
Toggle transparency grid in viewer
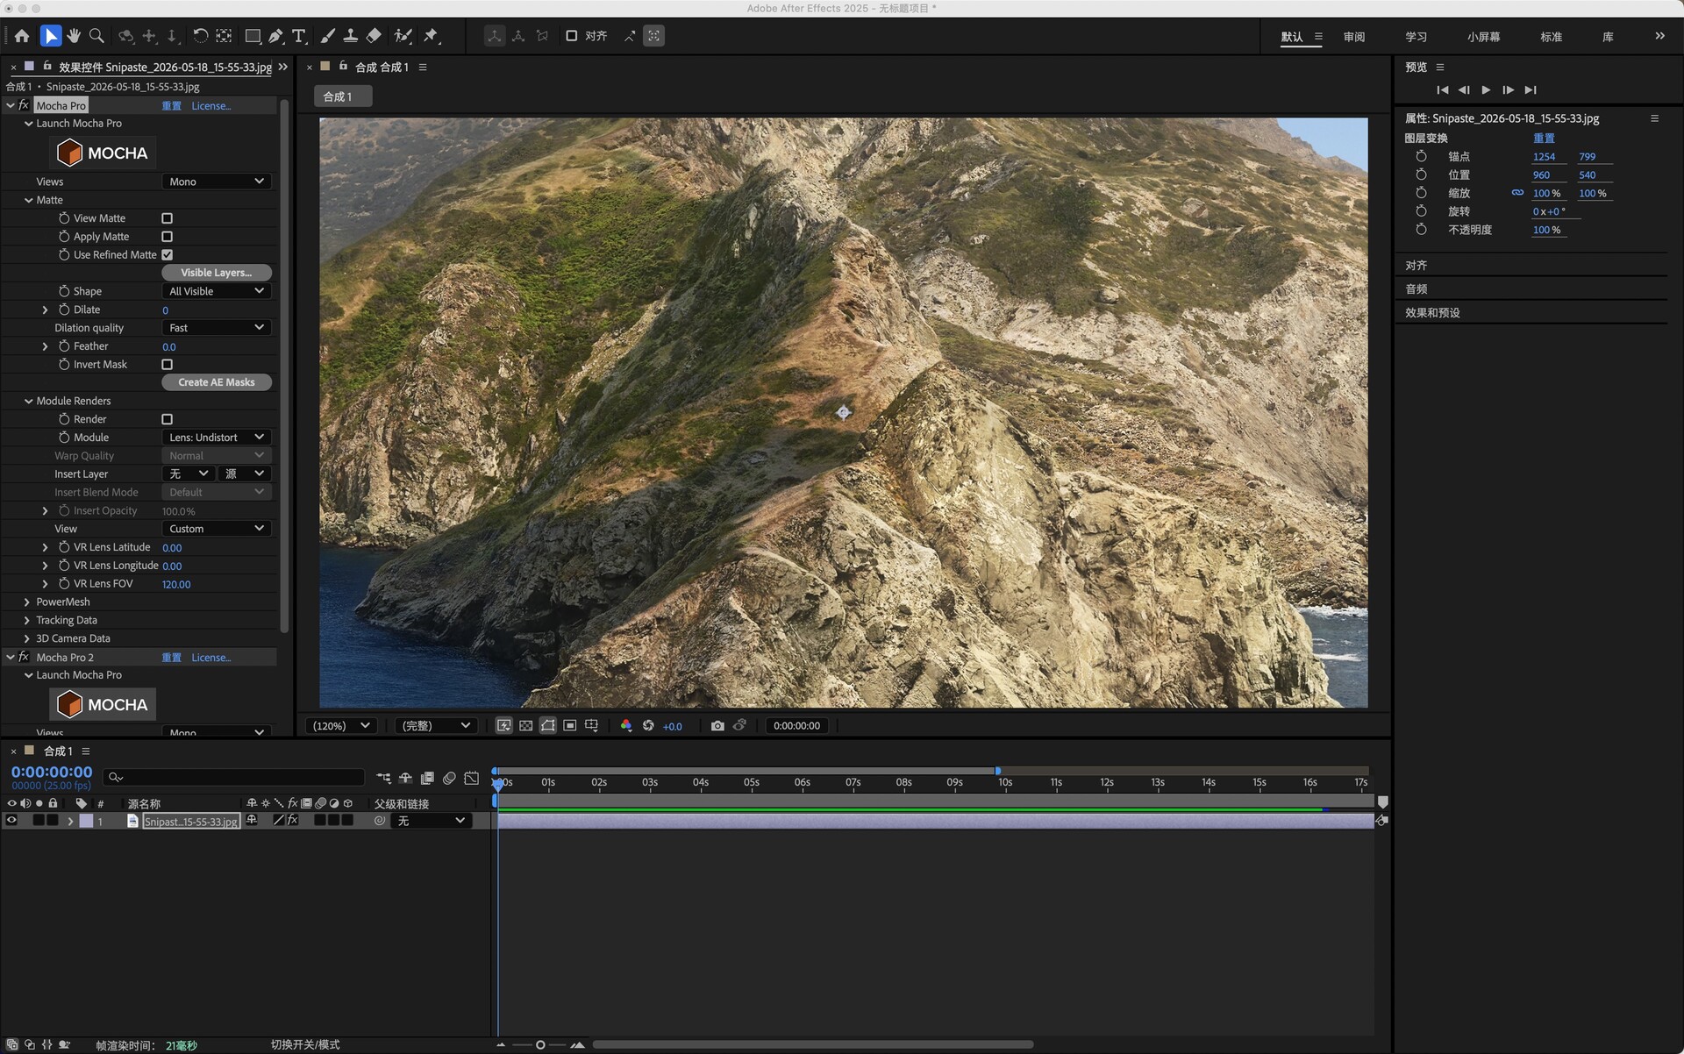click(x=525, y=726)
